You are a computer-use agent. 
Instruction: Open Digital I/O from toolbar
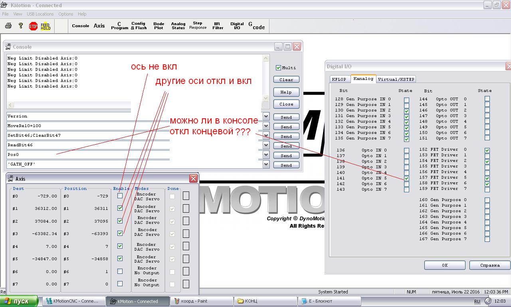click(x=237, y=26)
